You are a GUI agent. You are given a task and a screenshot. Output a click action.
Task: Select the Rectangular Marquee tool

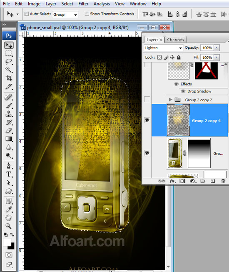click(9, 53)
